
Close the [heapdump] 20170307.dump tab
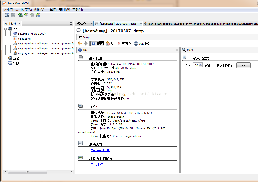click(141, 24)
